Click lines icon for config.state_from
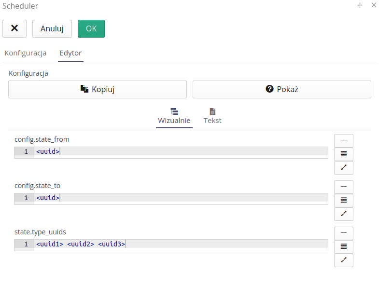379x285 pixels. 344,154
